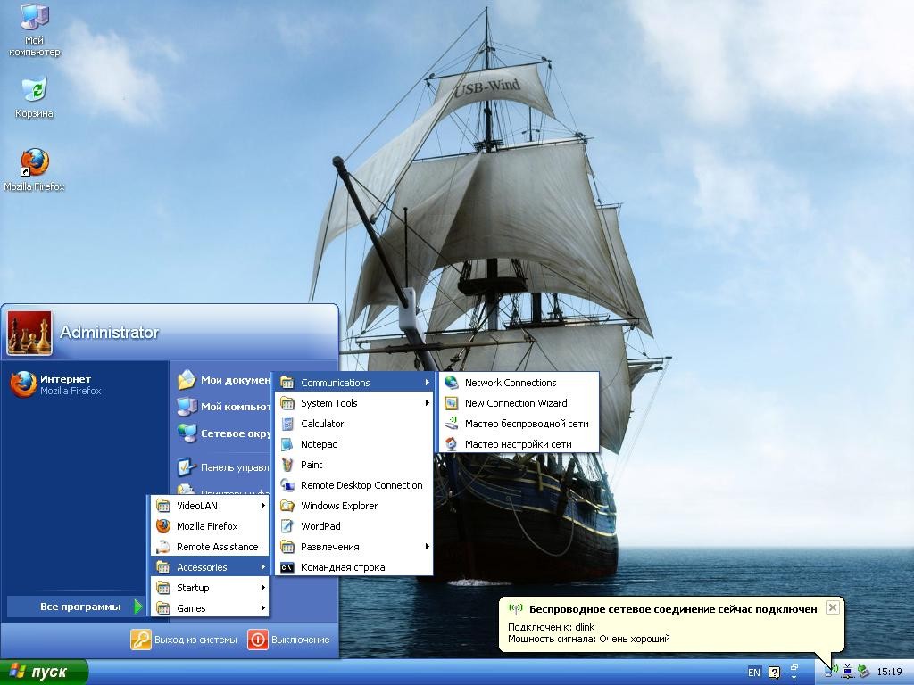The height and width of the screenshot is (685, 914).
Task: Click the Windows Explorer icon
Action: pos(287,506)
